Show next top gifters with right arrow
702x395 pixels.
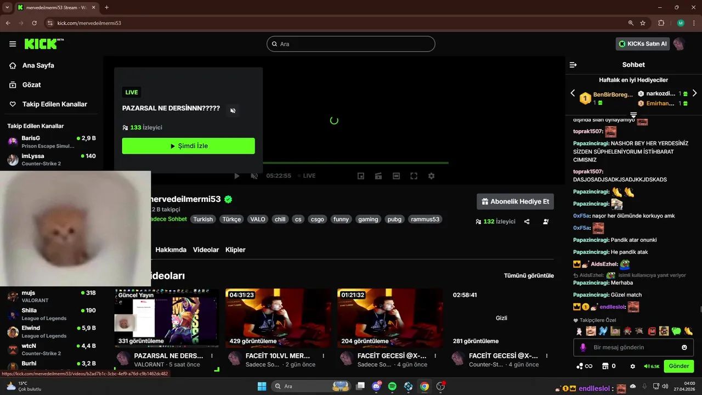pos(694,93)
